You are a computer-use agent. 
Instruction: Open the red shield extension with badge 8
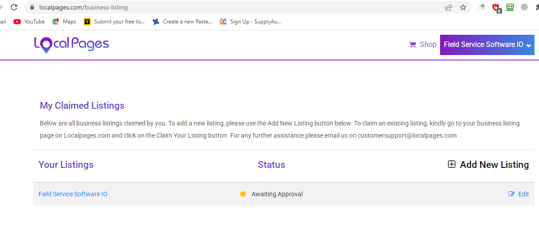click(x=496, y=7)
